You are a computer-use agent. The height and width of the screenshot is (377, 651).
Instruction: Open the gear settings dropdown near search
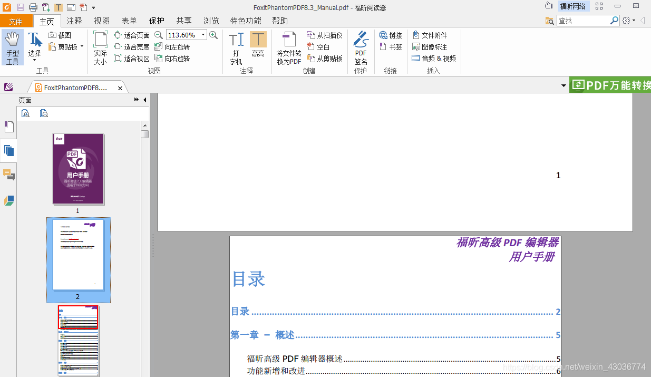pos(628,21)
